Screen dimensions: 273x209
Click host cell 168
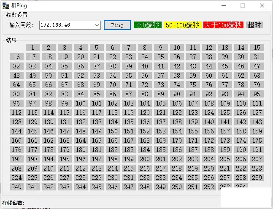point(145,140)
